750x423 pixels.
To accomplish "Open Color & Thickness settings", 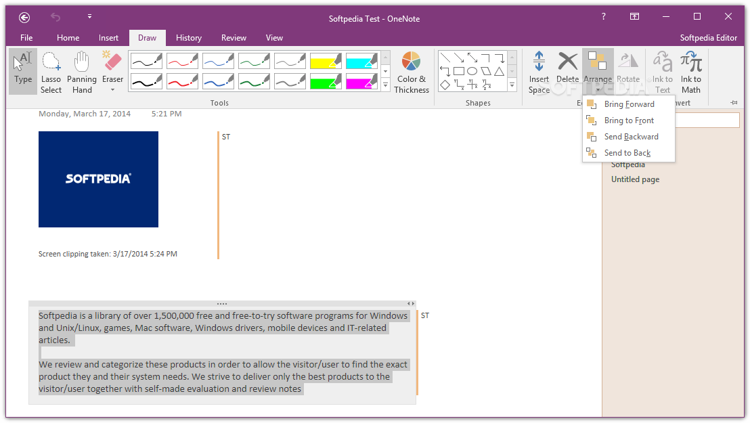I will pos(412,72).
